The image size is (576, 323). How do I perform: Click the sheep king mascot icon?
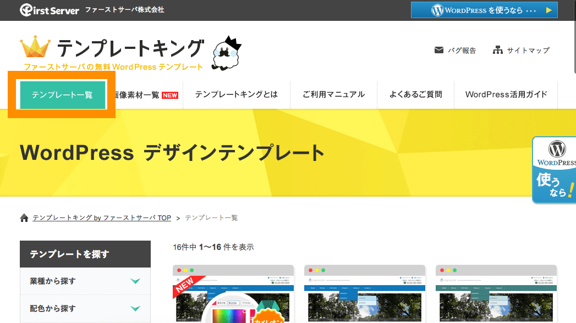click(x=227, y=53)
